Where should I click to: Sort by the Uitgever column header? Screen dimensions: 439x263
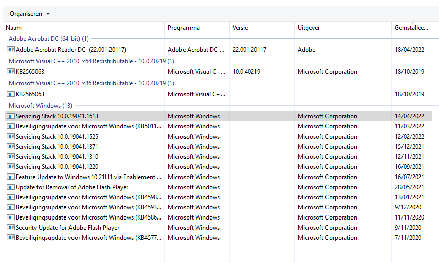point(309,28)
